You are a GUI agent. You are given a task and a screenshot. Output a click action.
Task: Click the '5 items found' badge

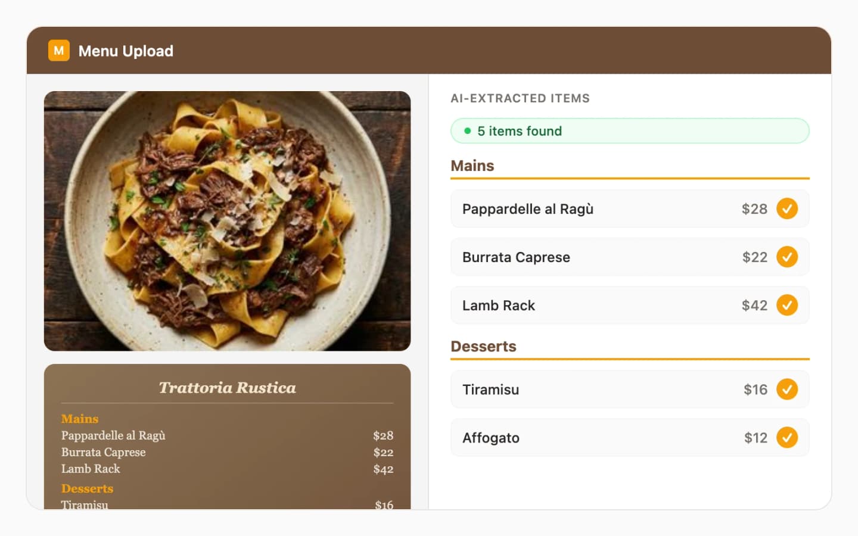click(630, 130)
